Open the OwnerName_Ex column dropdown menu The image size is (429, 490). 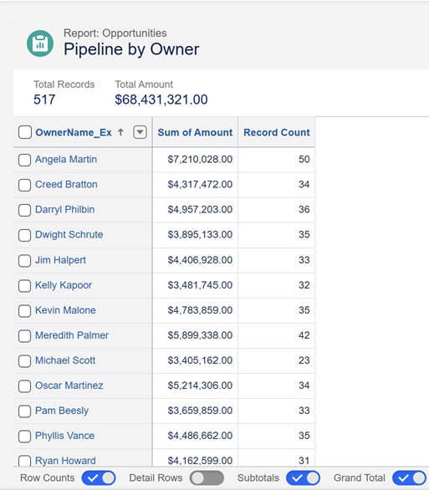(x=140, y=132)
